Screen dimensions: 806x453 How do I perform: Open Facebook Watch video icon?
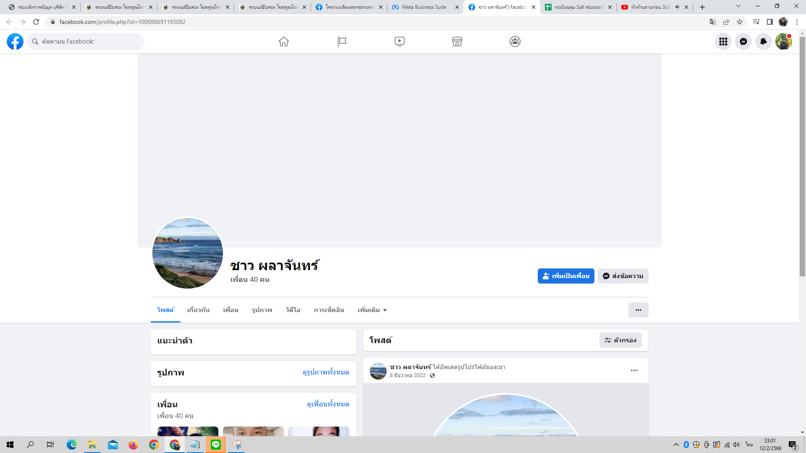click(399, 42)
